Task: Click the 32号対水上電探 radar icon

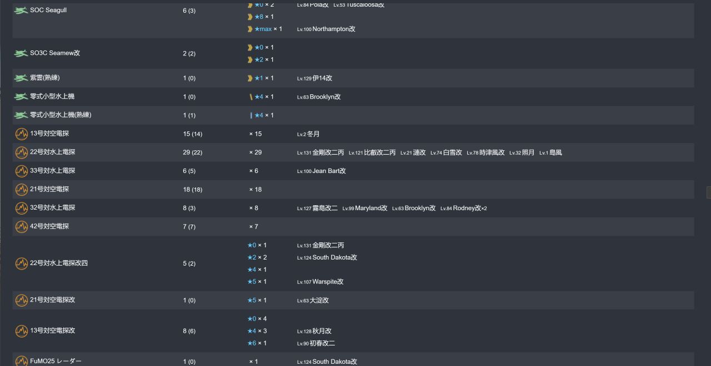Action: (x=21, y=208)
